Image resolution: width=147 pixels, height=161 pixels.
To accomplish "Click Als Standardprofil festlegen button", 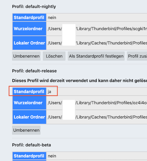I will [96, 56].
